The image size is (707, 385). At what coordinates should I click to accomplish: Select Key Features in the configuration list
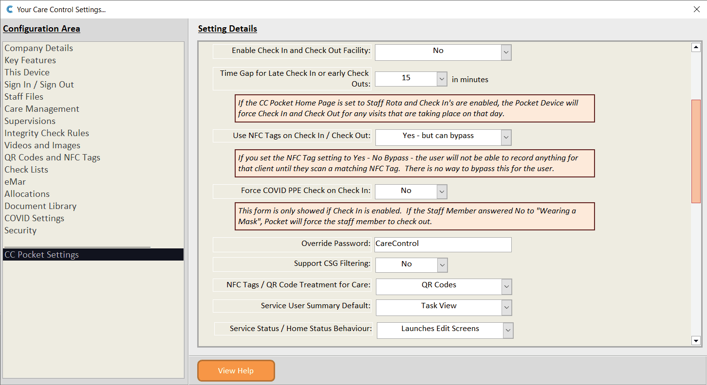30,60
